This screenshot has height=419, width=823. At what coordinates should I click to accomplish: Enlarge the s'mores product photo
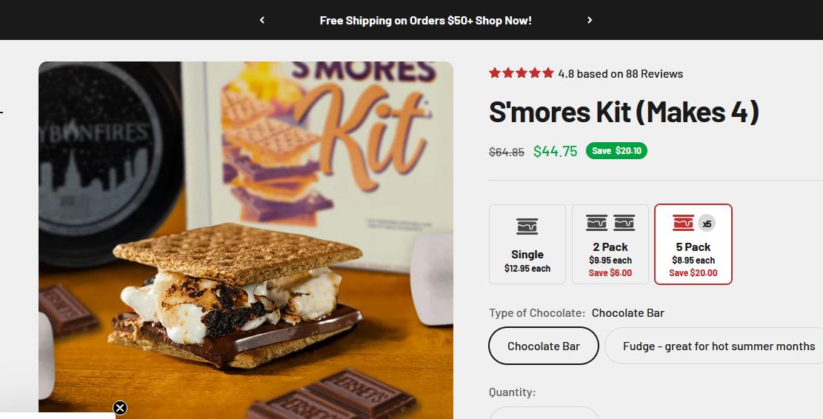pos(246,240)
